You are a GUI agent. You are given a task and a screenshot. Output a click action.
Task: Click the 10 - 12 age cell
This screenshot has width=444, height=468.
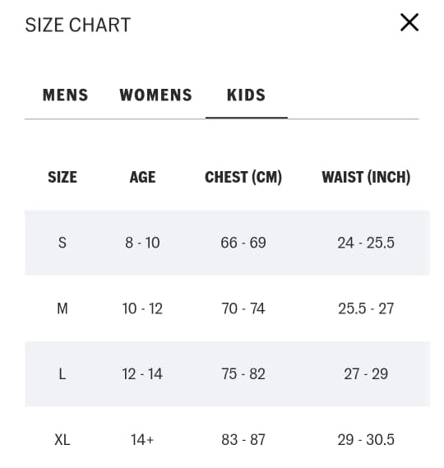coord(142,308)
